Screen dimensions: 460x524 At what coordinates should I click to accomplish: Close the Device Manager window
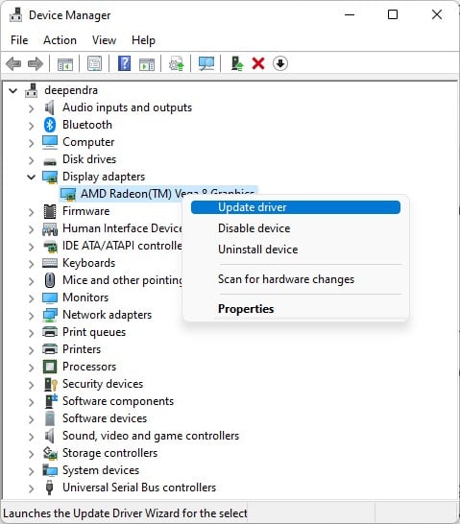437,14
